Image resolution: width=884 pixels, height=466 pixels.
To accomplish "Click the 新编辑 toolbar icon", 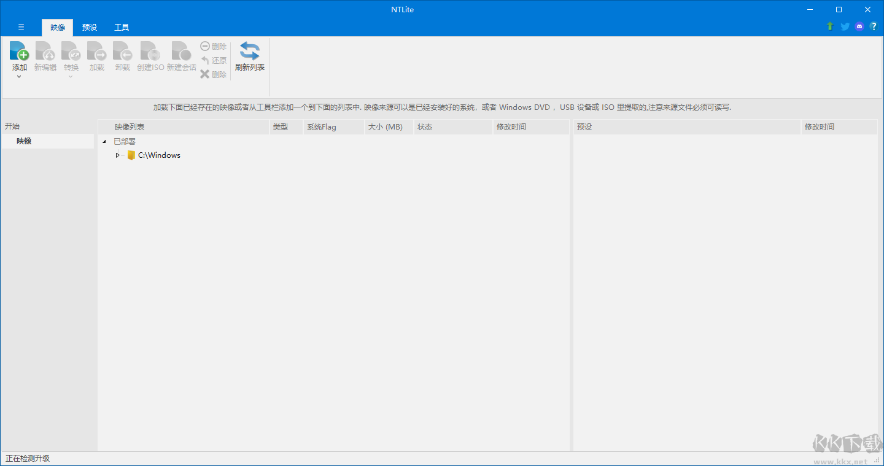I will point(45,52).
